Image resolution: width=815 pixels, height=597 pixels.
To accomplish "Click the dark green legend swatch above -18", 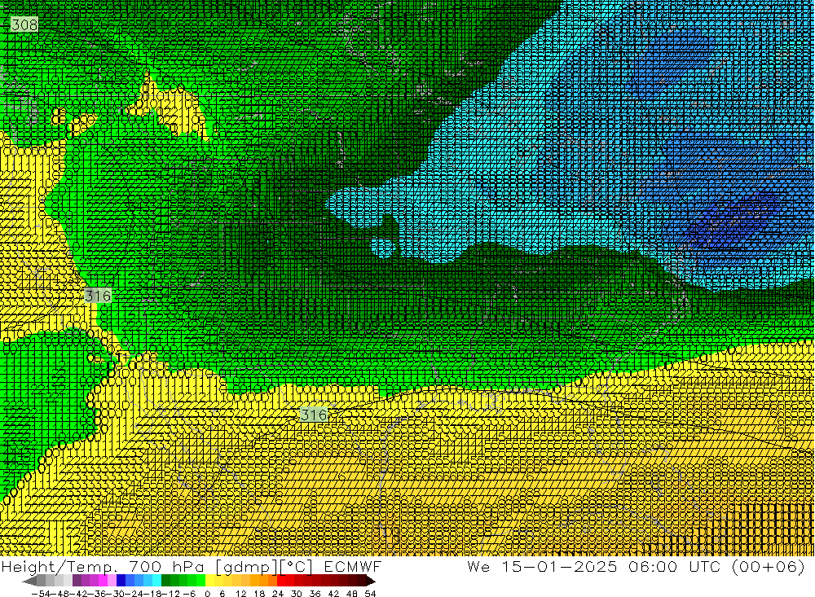I will click(165, 581).
